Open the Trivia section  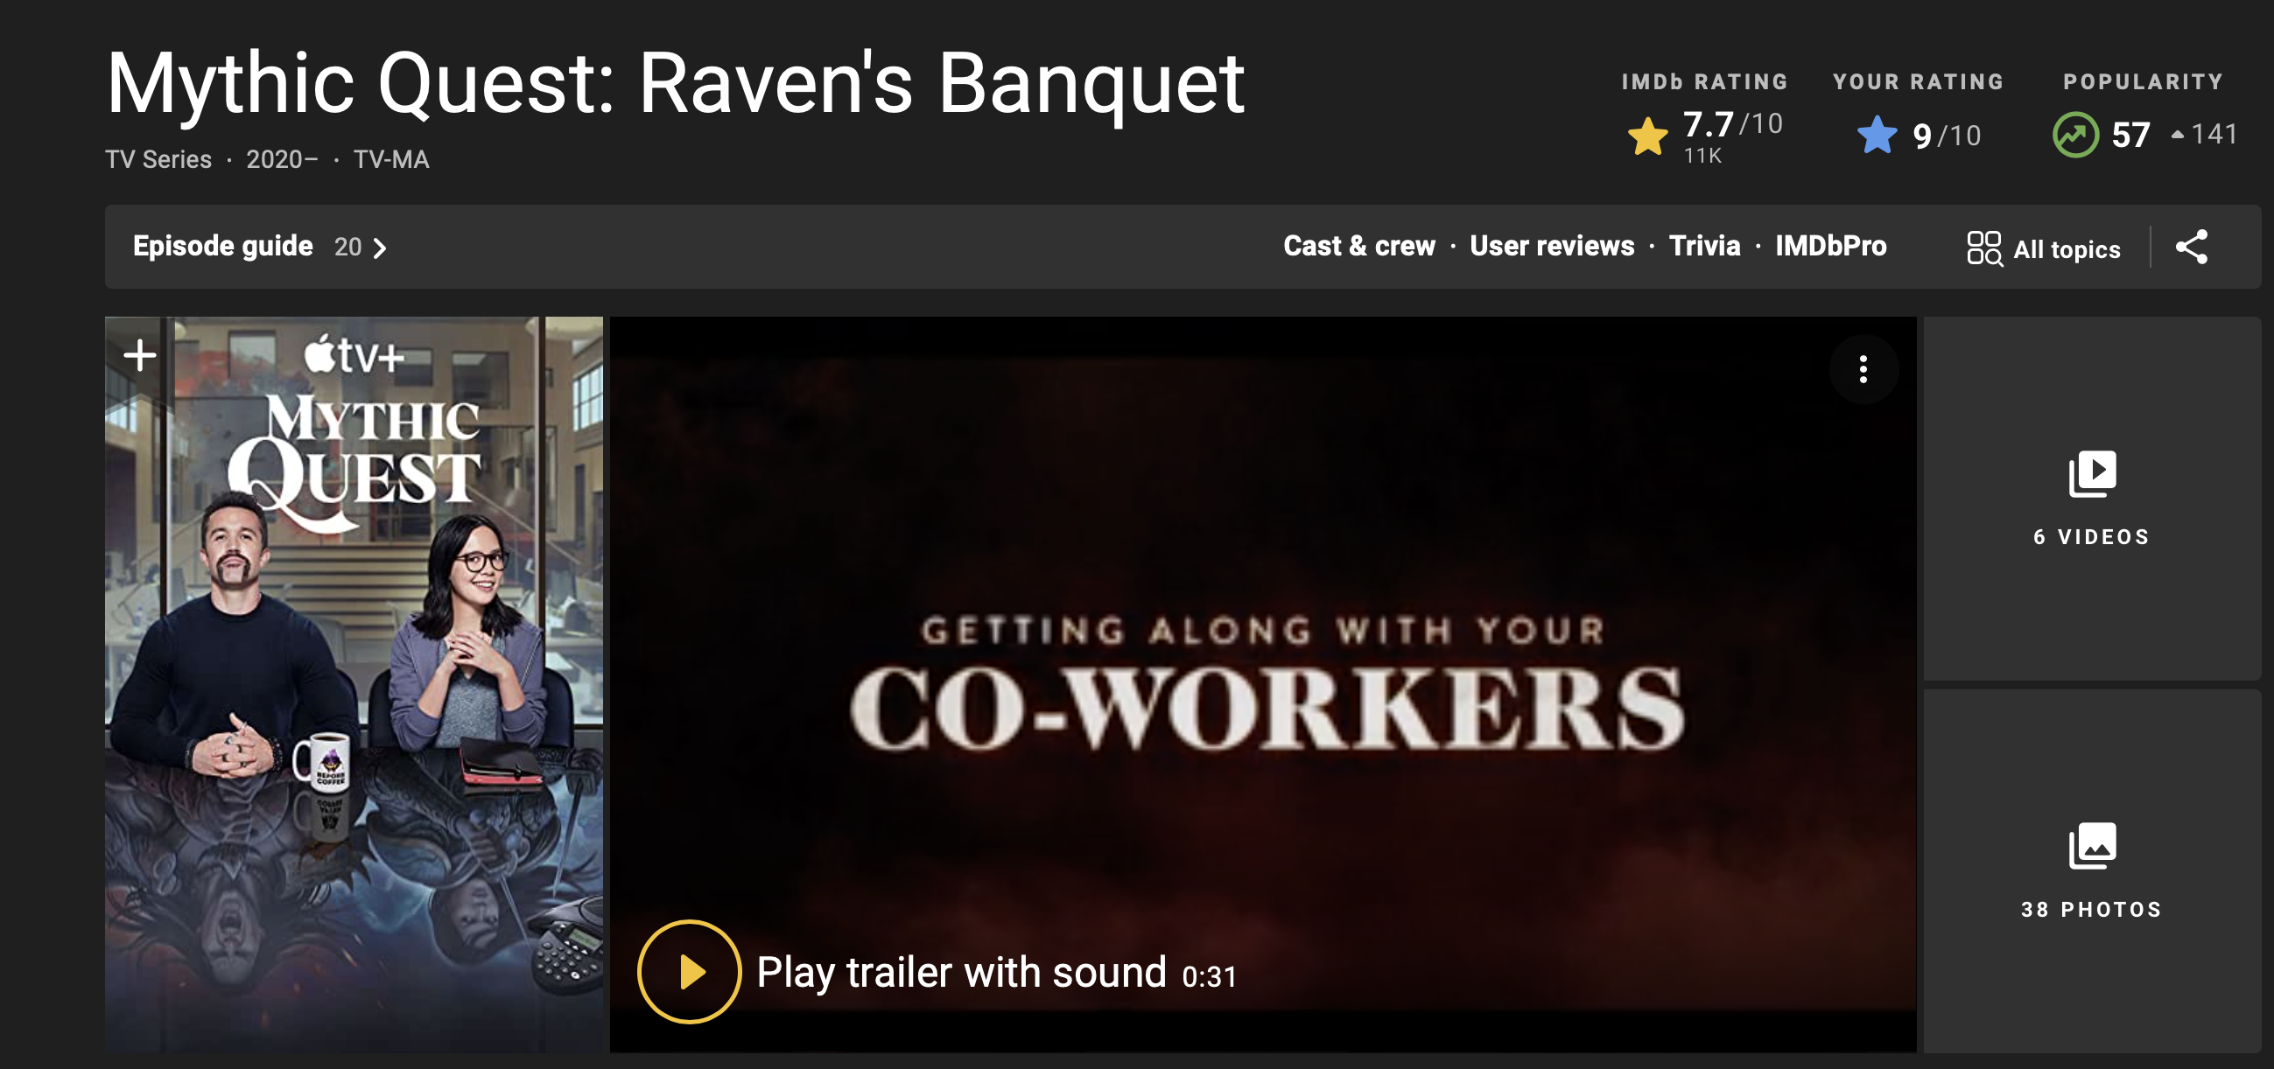tap(1703, 246)
